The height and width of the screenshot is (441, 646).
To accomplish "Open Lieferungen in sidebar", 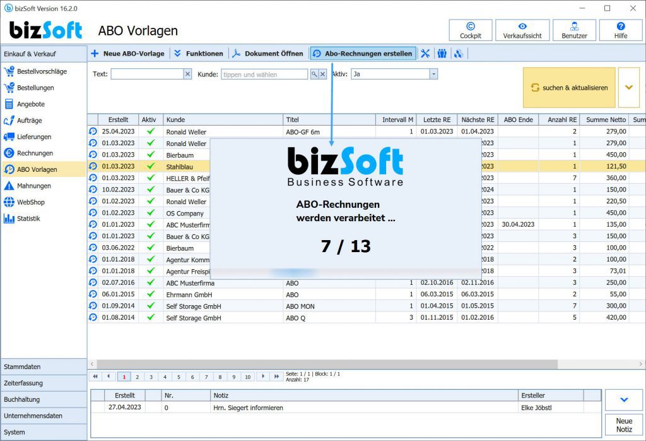I will point(43,136).
